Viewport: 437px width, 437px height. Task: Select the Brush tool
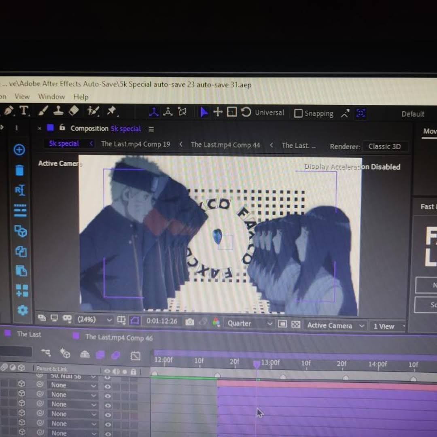(43, 110)
